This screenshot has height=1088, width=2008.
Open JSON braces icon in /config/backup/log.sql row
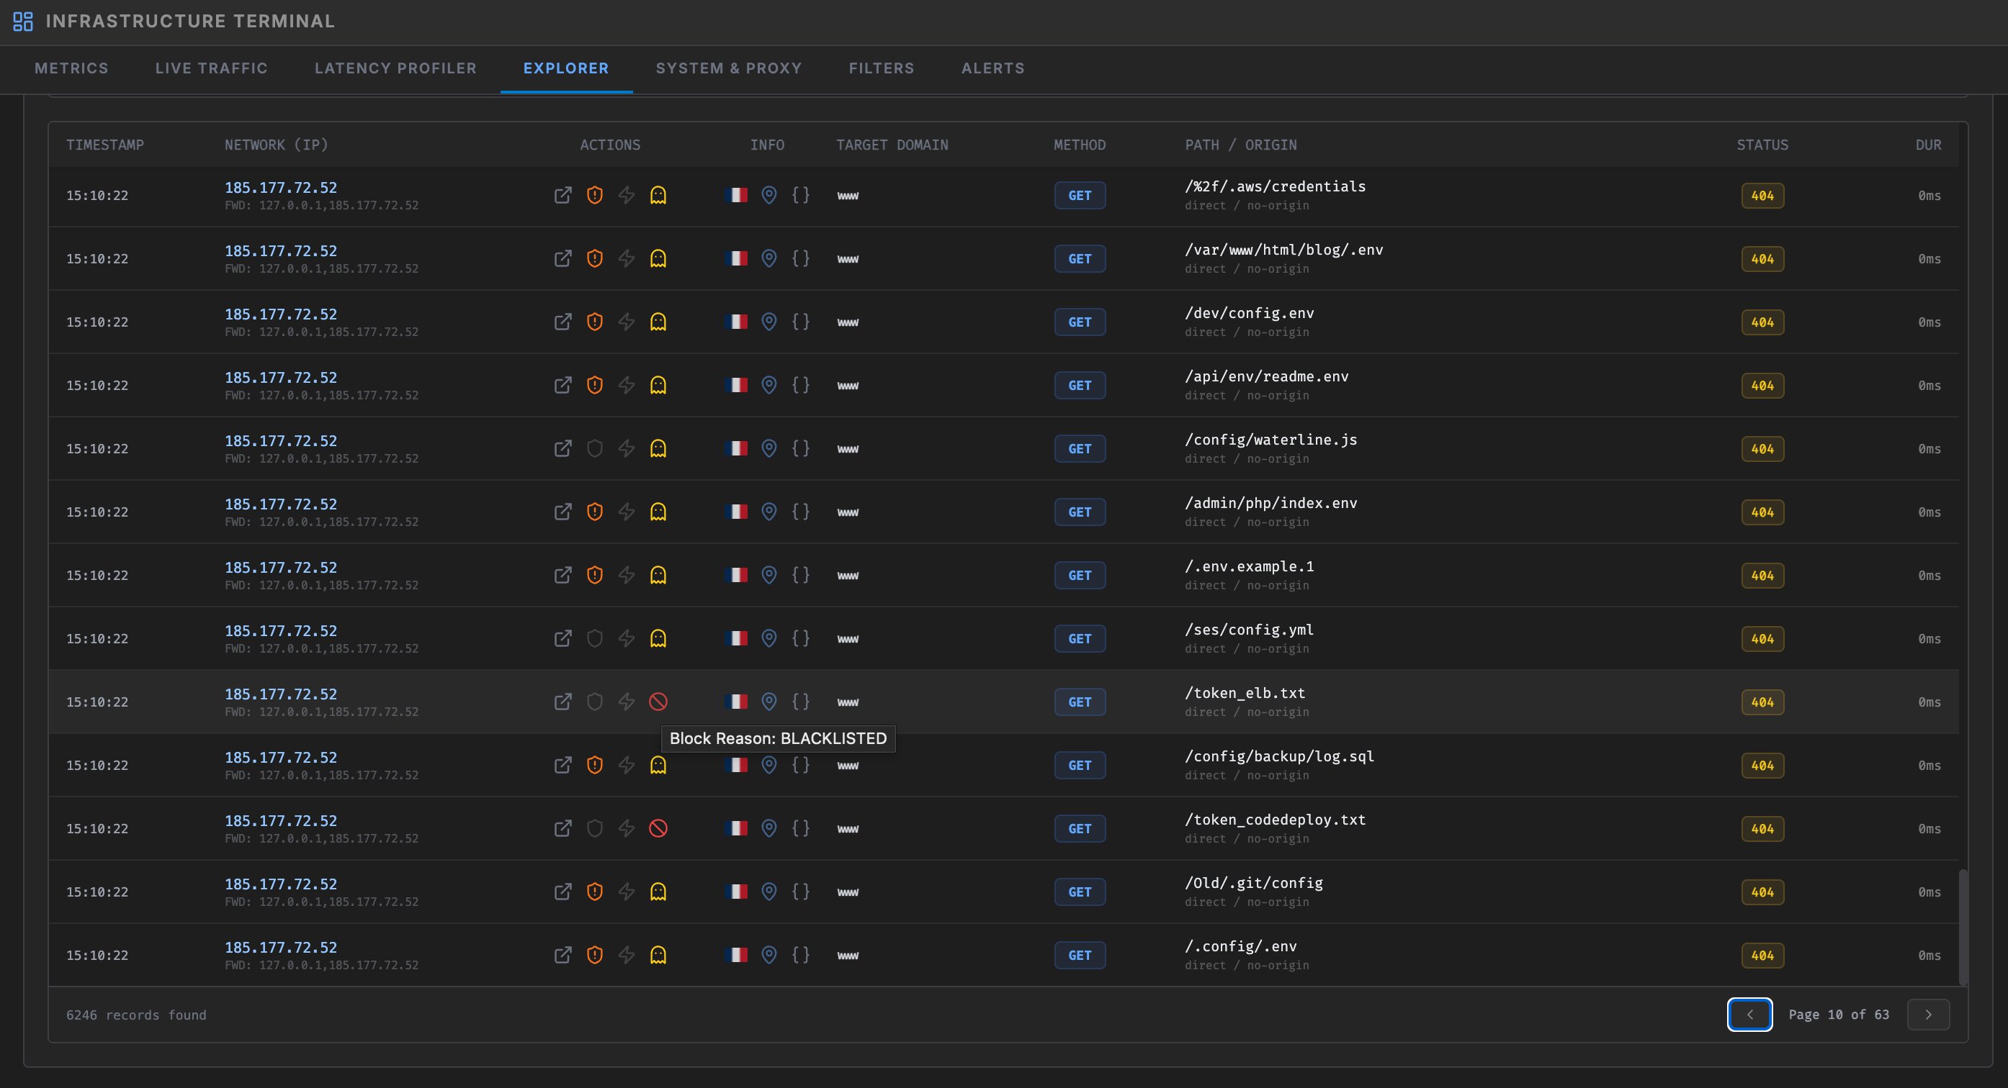click(801, 765)
